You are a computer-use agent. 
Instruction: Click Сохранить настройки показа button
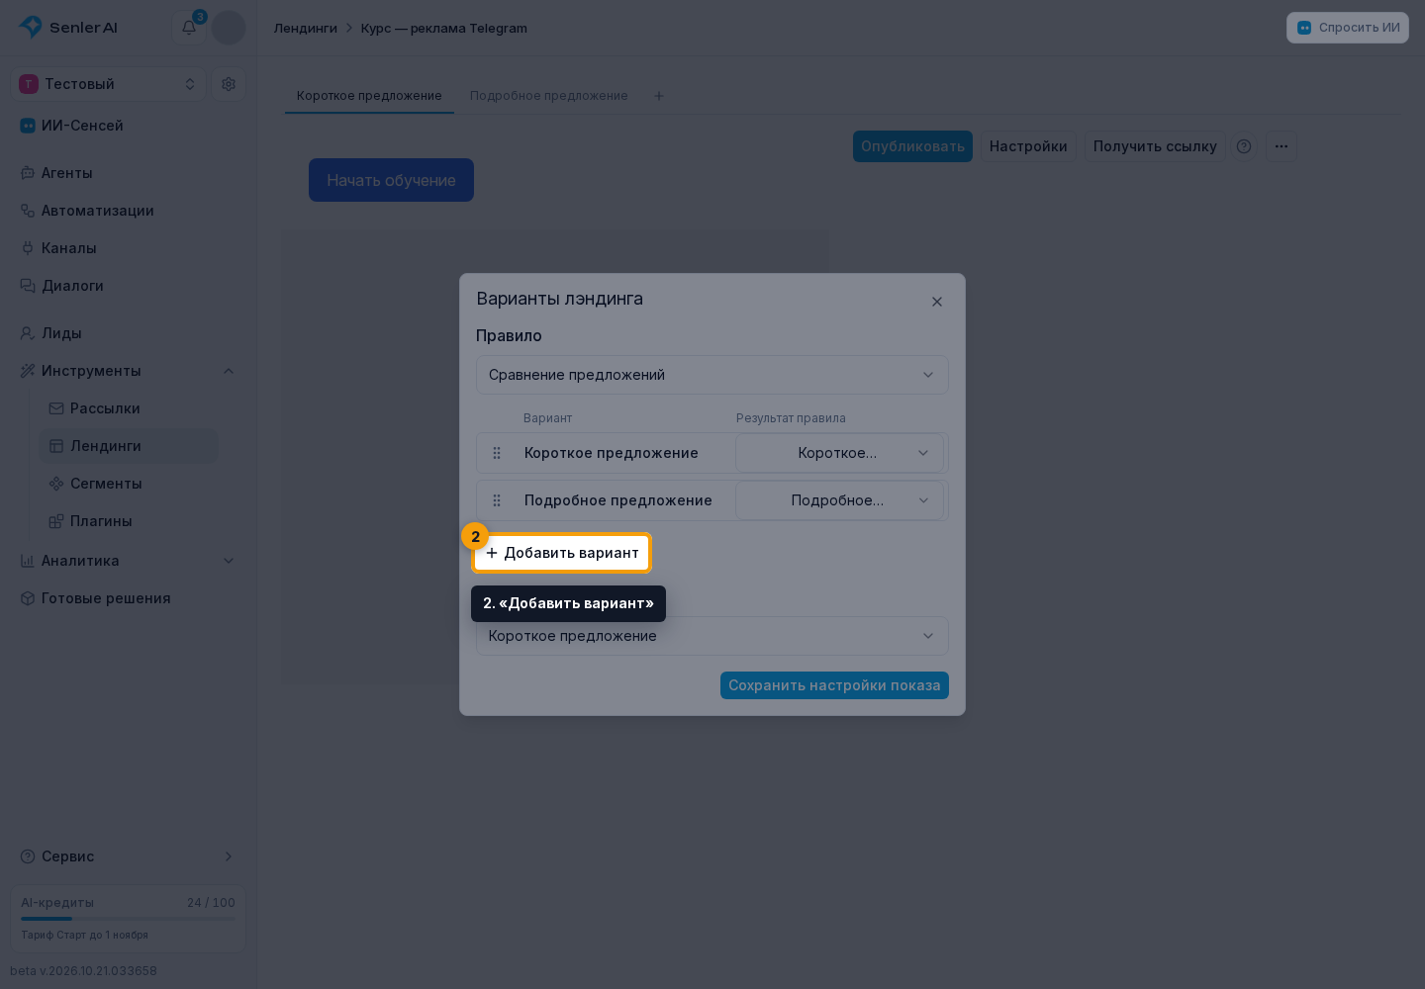pyautogui.click(x=834, y=685)
